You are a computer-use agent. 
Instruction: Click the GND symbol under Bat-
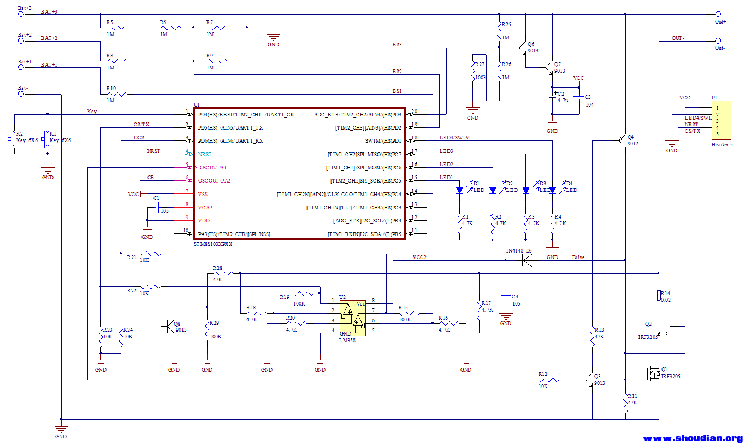[61, 430]
